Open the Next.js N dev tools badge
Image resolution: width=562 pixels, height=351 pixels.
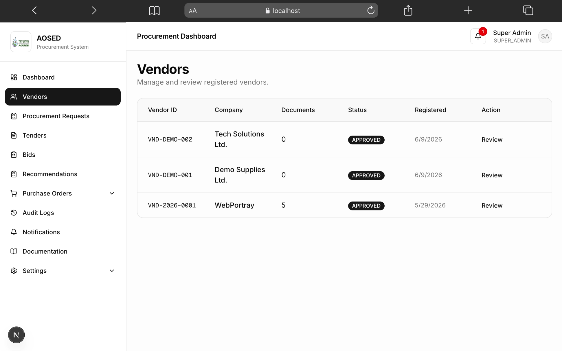16,335
